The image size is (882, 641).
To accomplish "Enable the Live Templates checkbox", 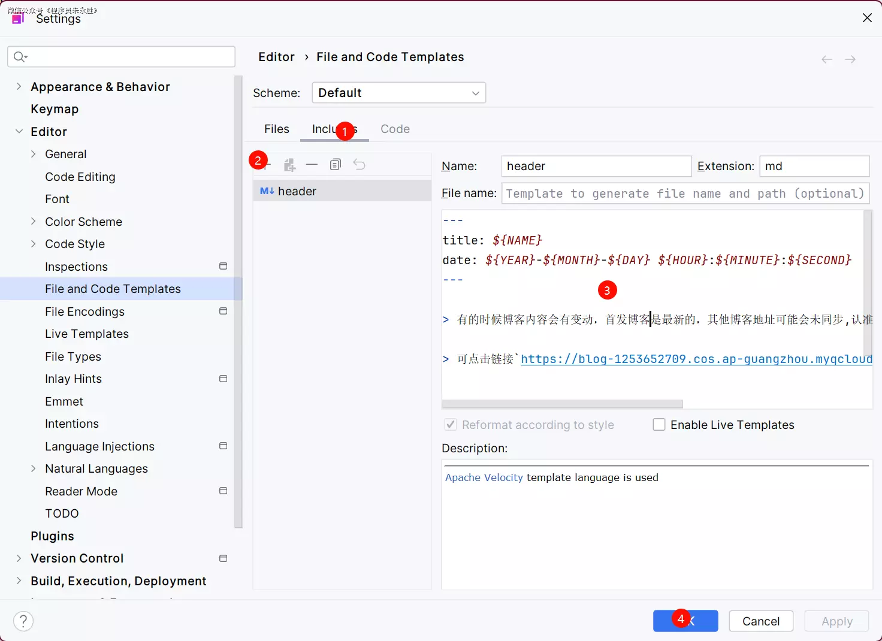I will (659, 425).
